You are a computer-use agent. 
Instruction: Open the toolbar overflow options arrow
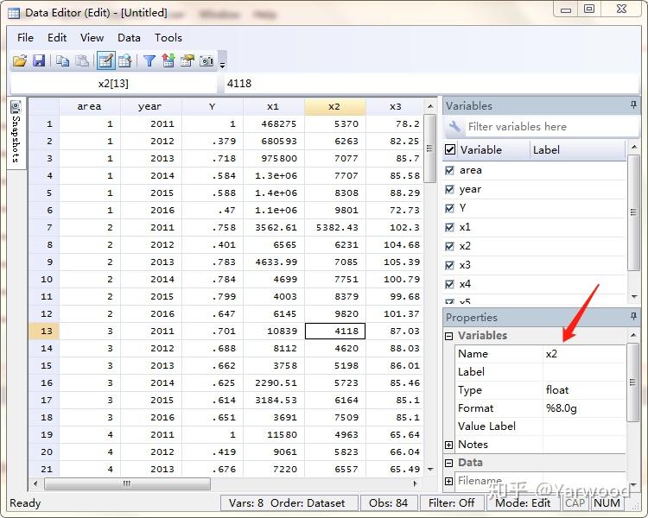(x=223, y=64)
